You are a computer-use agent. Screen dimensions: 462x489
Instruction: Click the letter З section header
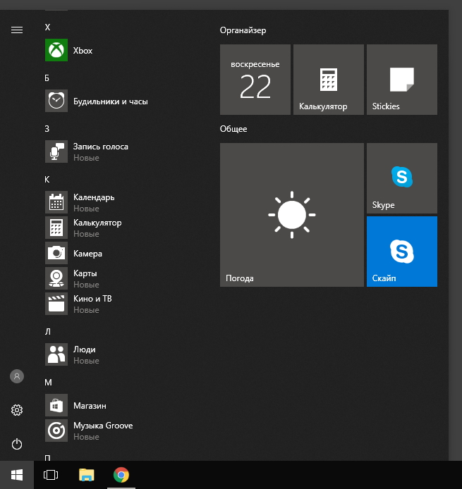pyautogui.click(x=47, y=129)
